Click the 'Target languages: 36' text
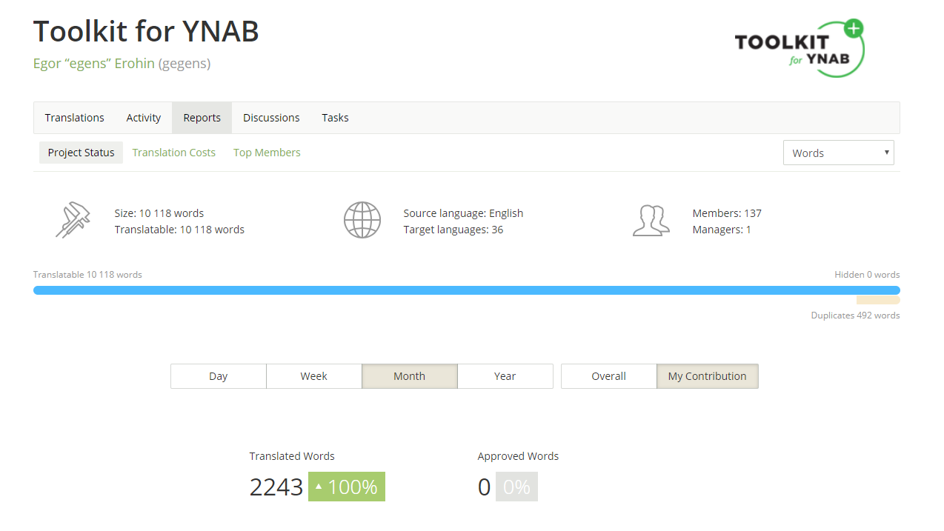The image size is (944, 531). click(453, 230)
